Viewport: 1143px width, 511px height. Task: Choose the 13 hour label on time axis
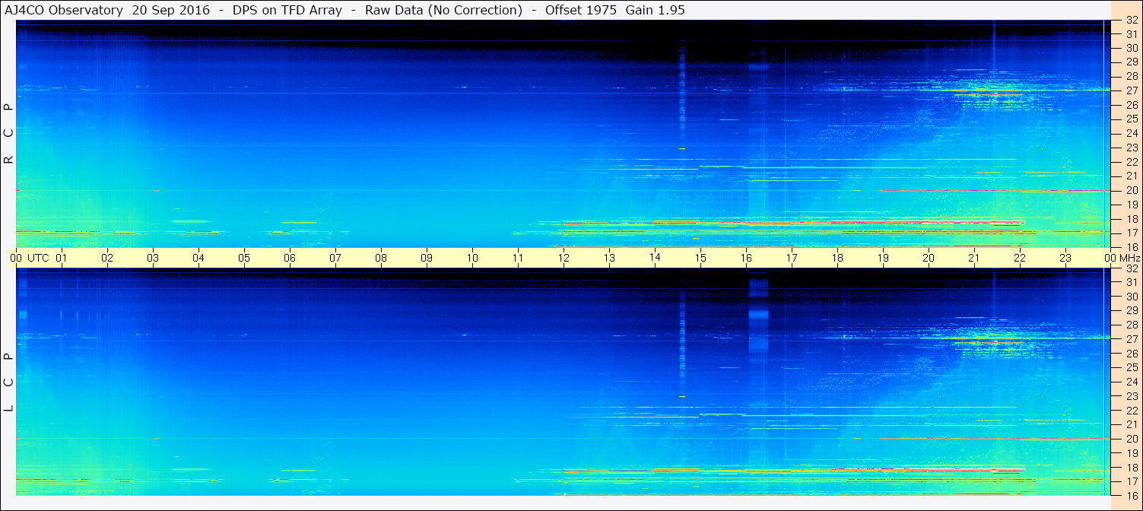click(609, 258)
